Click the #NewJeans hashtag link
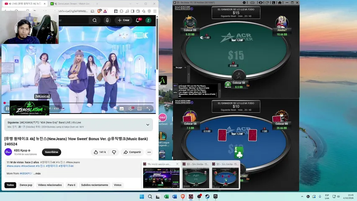The image size is (357, 201). click(x=13, y=166)
